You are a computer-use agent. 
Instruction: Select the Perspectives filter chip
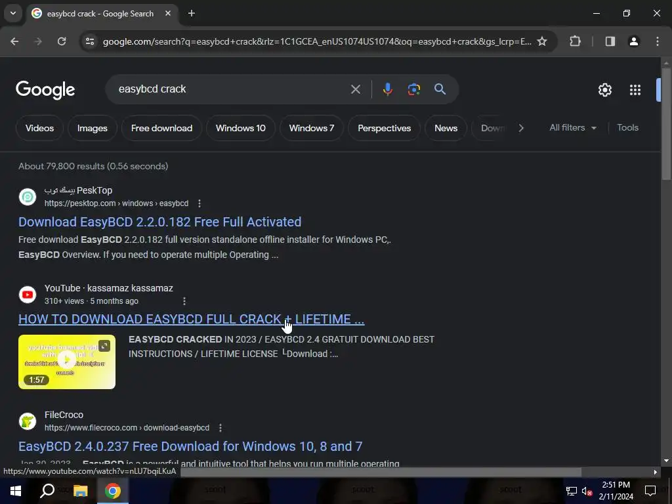click(384, 128)
